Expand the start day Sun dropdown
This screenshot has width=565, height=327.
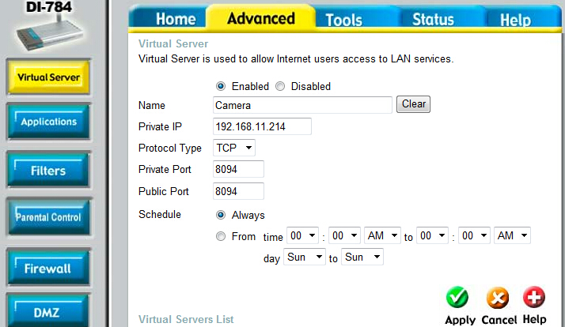[x=305, y=257]
